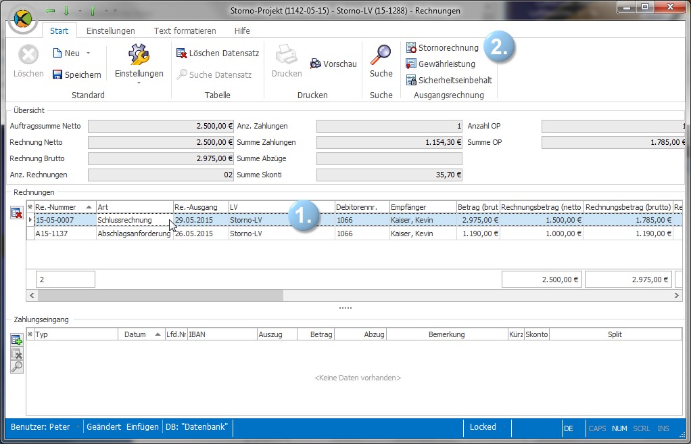Image resolution: width=691 pixels, height=444 pixels.
Task: Click the Summe Zahlungen field
Action: click(x=389, y=142)
